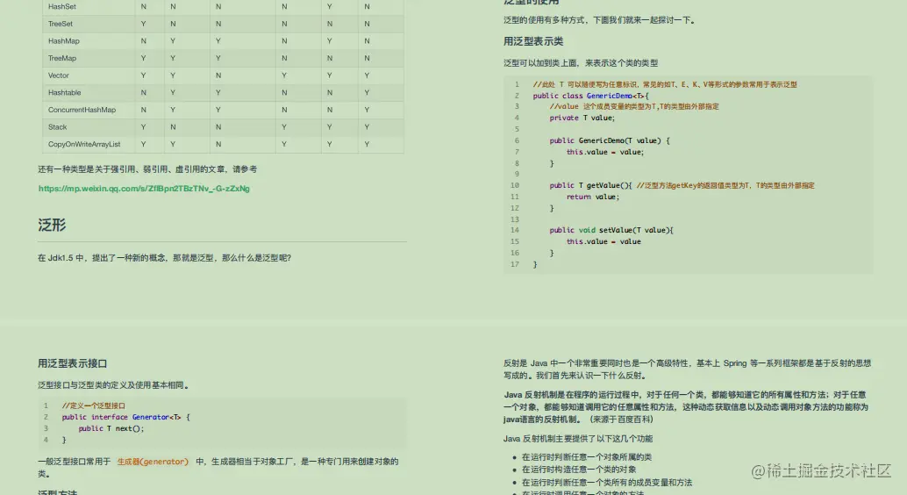Click bullet 在运行时构造任意一个类的对象
907x495 pixels.
tap(579, 470)
